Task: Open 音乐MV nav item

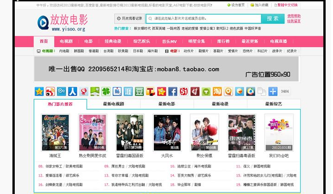Action: (x=169, y=41)
